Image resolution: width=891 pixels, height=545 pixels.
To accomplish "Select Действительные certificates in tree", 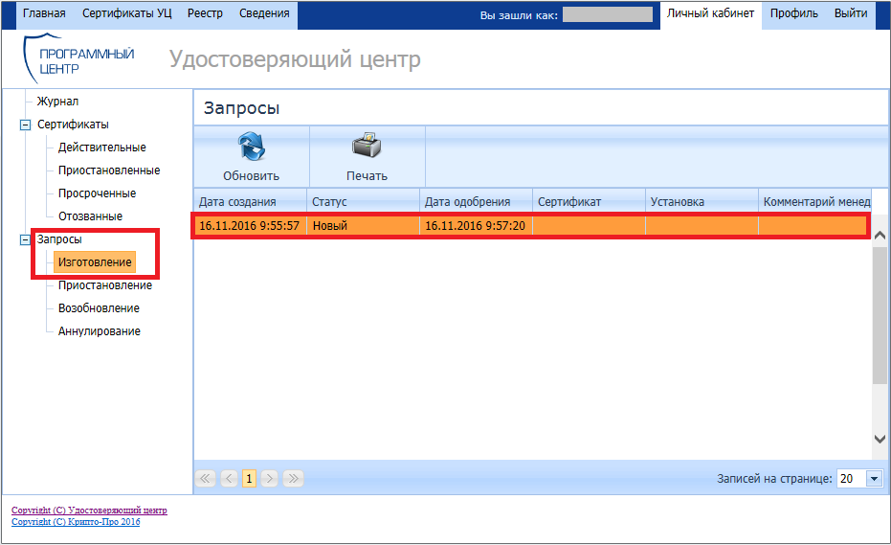I will pos(101,148).
